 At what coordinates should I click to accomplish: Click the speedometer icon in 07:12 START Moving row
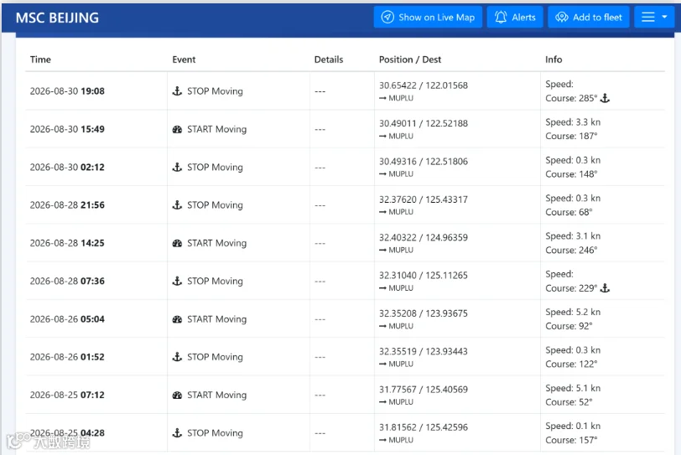point(177,396)
